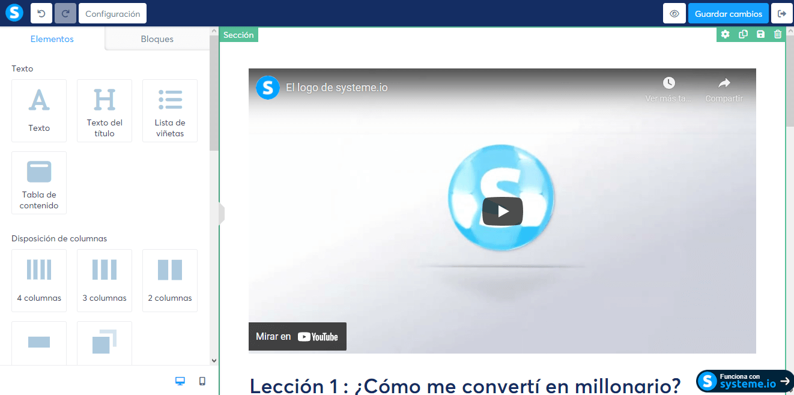Switch to desktop view mode
The height and width of the screenshot is (395, 794).
coord(180,381)
